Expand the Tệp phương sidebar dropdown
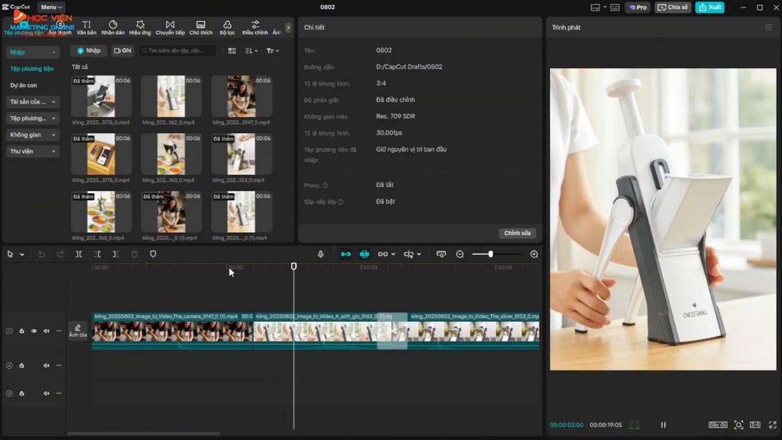 point(33,119)
